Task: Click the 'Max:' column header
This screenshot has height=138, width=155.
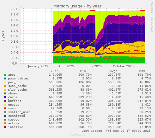Action: point(143,71)
